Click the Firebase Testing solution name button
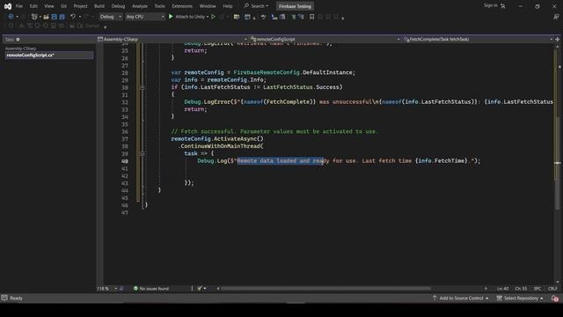Image resolution: width=563 pixels, height=317 pixels. point(295,6)
